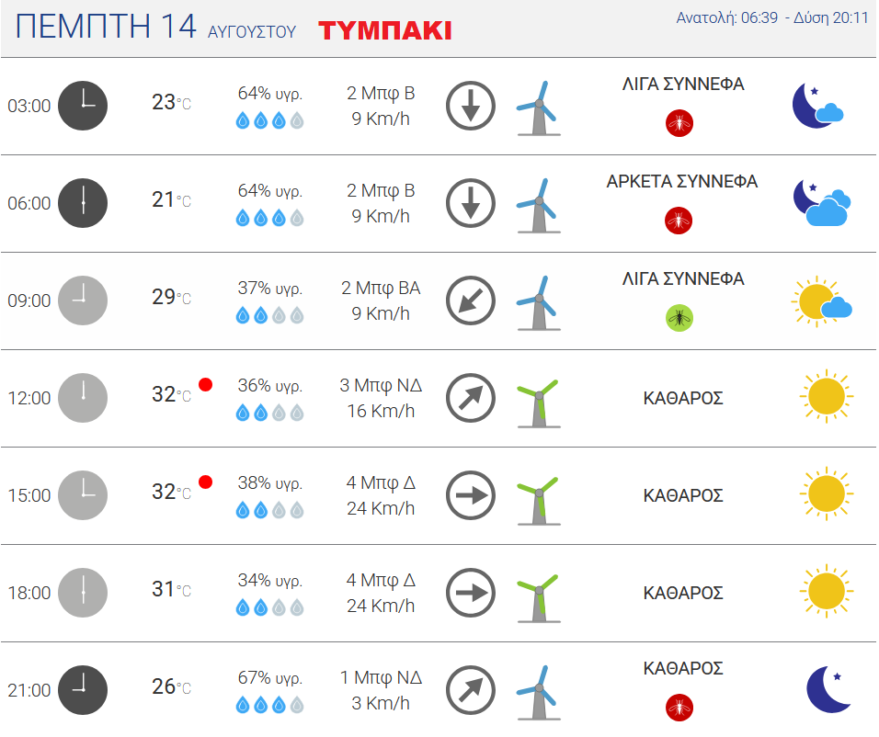Image resolution: width=879 pixels, height=737 pixels.
Task: Click the green mosquito icon at 09:00
Action: coord(679,318)
